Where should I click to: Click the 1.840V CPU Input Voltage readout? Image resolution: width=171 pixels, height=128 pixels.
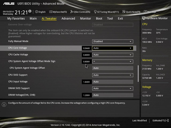coord(87,82)
